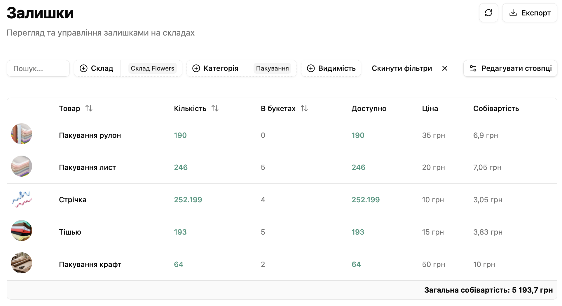Screen dimensions: 562x306
Task: Click Скинути фільтри to reset filters
Action: [x=402, y=68]
